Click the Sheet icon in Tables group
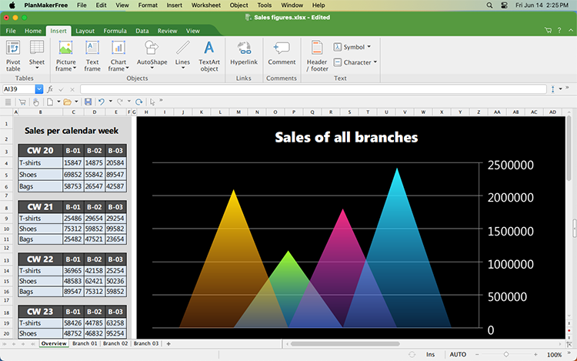 click(x=37, y=48)
